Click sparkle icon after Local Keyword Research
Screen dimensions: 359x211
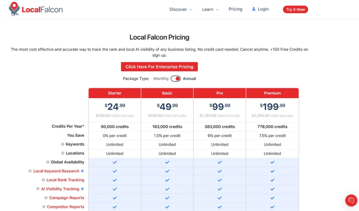tap(82, 171)
